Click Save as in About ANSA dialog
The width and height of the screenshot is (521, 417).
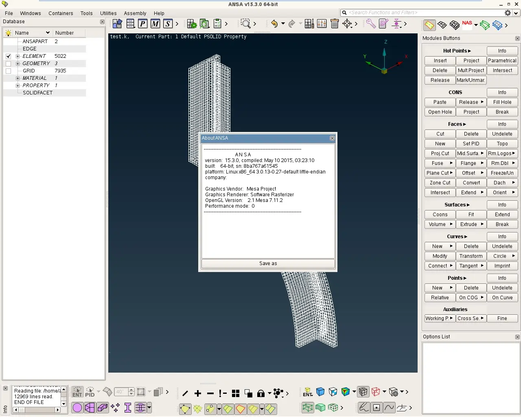[268, 263]
